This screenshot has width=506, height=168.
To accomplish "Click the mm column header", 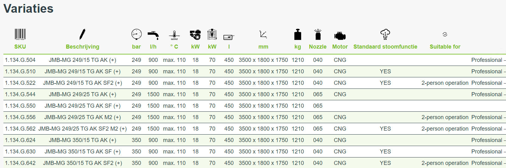I will click(x=263, y=47).
